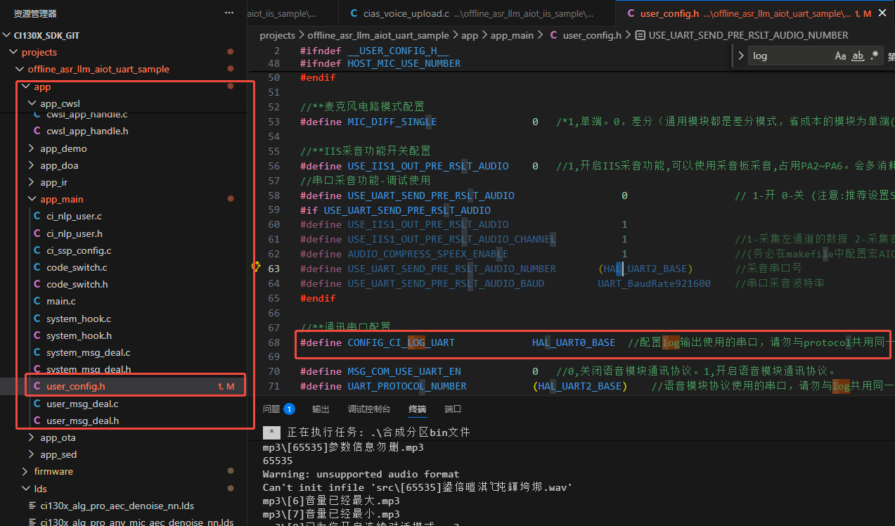Click the More Actions ellipsis in 资源管理器 header

click(228, 12)
